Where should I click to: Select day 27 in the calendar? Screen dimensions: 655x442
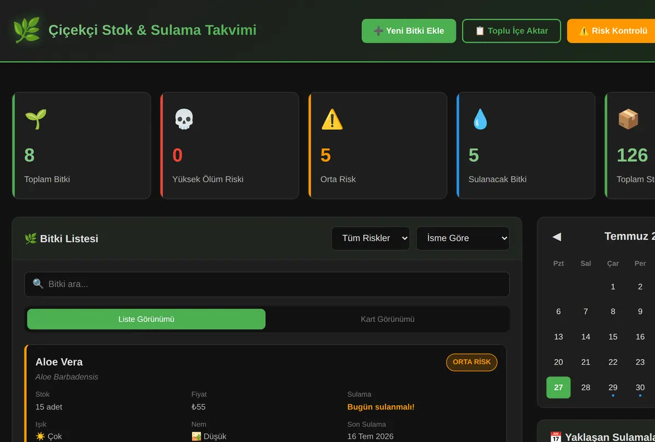click(x=558, y=387)
